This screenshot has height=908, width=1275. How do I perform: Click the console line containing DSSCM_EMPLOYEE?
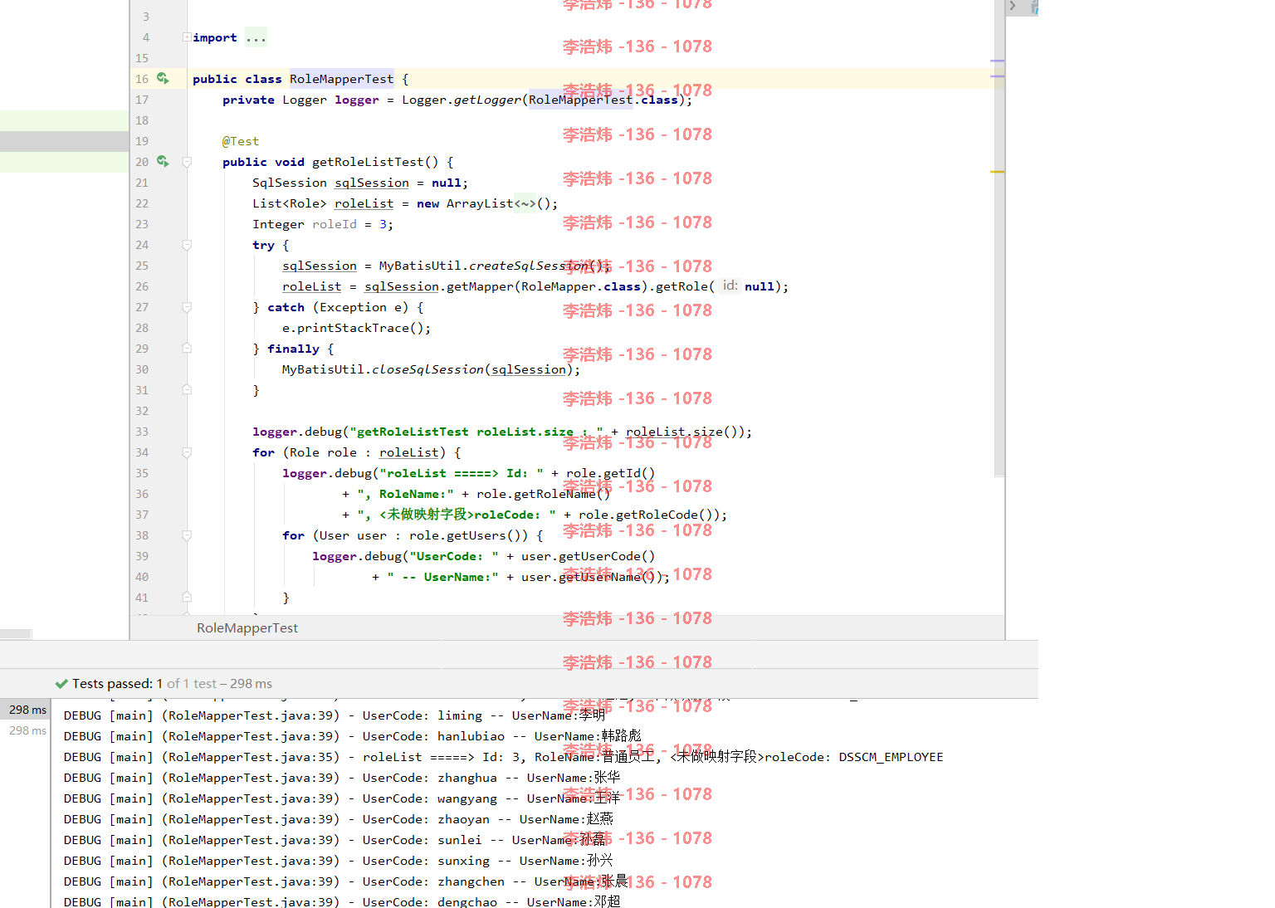504,757
